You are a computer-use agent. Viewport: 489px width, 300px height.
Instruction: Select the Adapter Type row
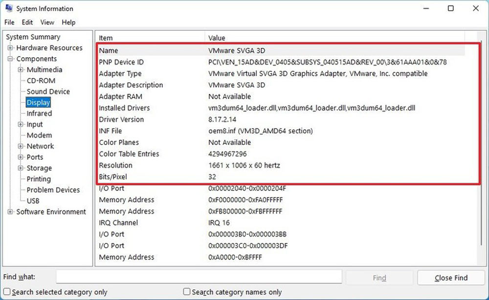point(280,73)
